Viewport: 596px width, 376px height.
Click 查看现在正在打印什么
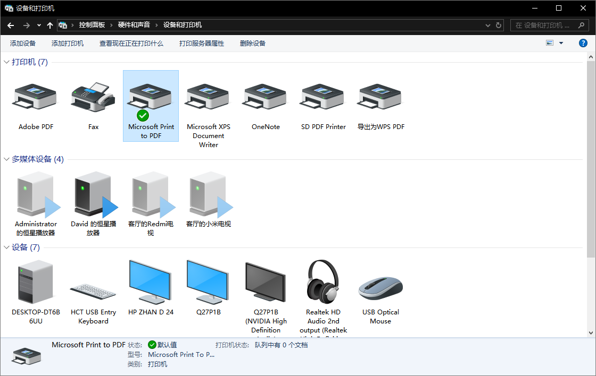(x=131, y=43)
